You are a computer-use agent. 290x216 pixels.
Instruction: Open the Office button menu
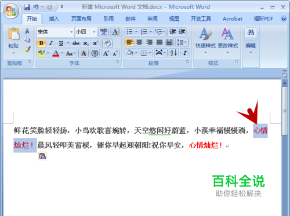pyautogui.click(x=11, y=11)
